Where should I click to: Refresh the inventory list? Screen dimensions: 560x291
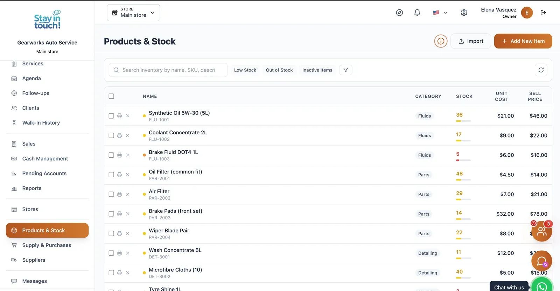541,70
